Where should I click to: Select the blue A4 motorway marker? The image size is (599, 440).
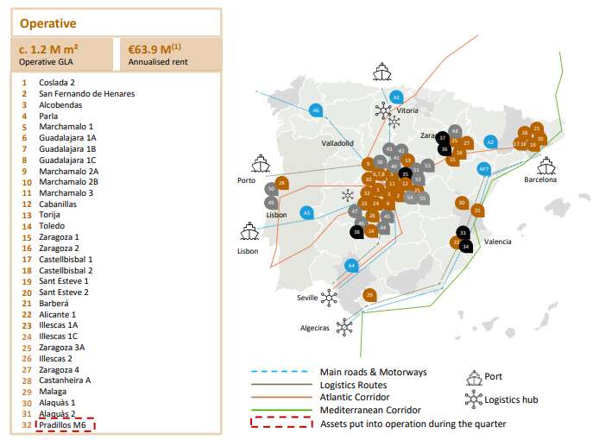coord(350,266)
